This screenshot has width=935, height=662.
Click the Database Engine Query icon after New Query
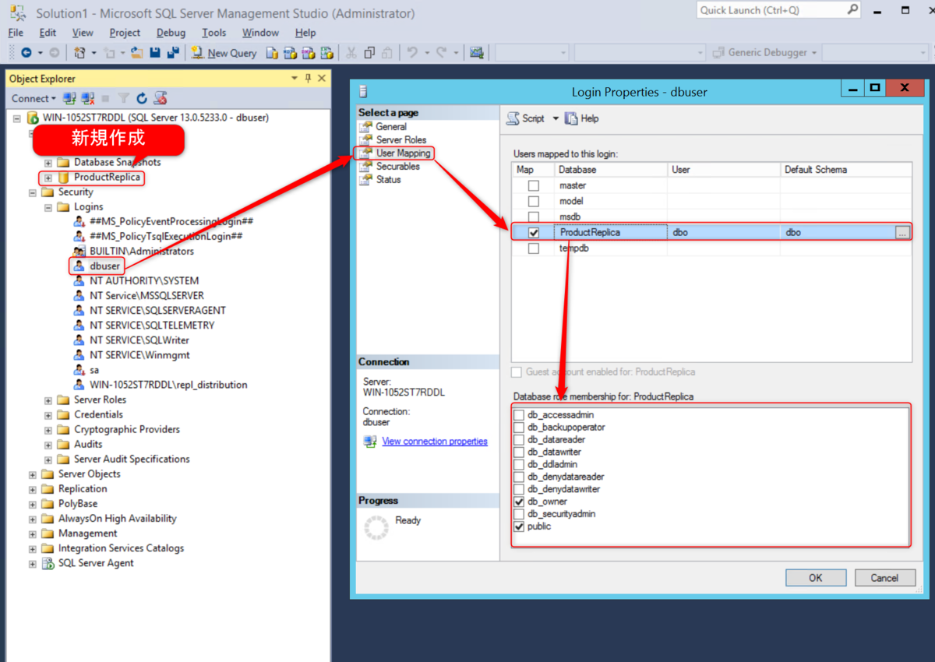(272, 53)
